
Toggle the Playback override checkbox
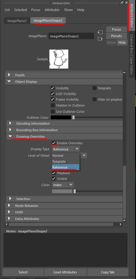tap(54, 173)
